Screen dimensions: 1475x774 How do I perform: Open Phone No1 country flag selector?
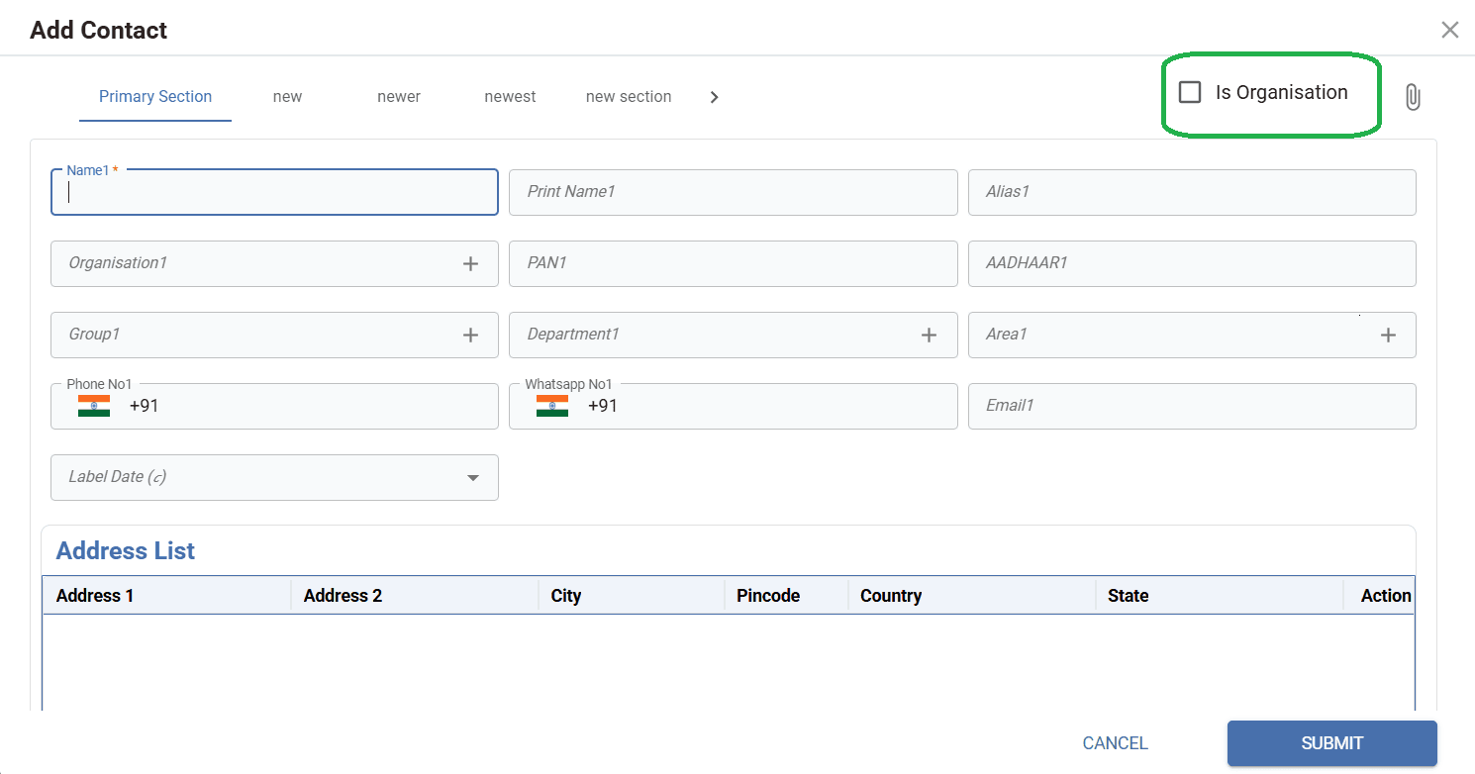(94, 406)
